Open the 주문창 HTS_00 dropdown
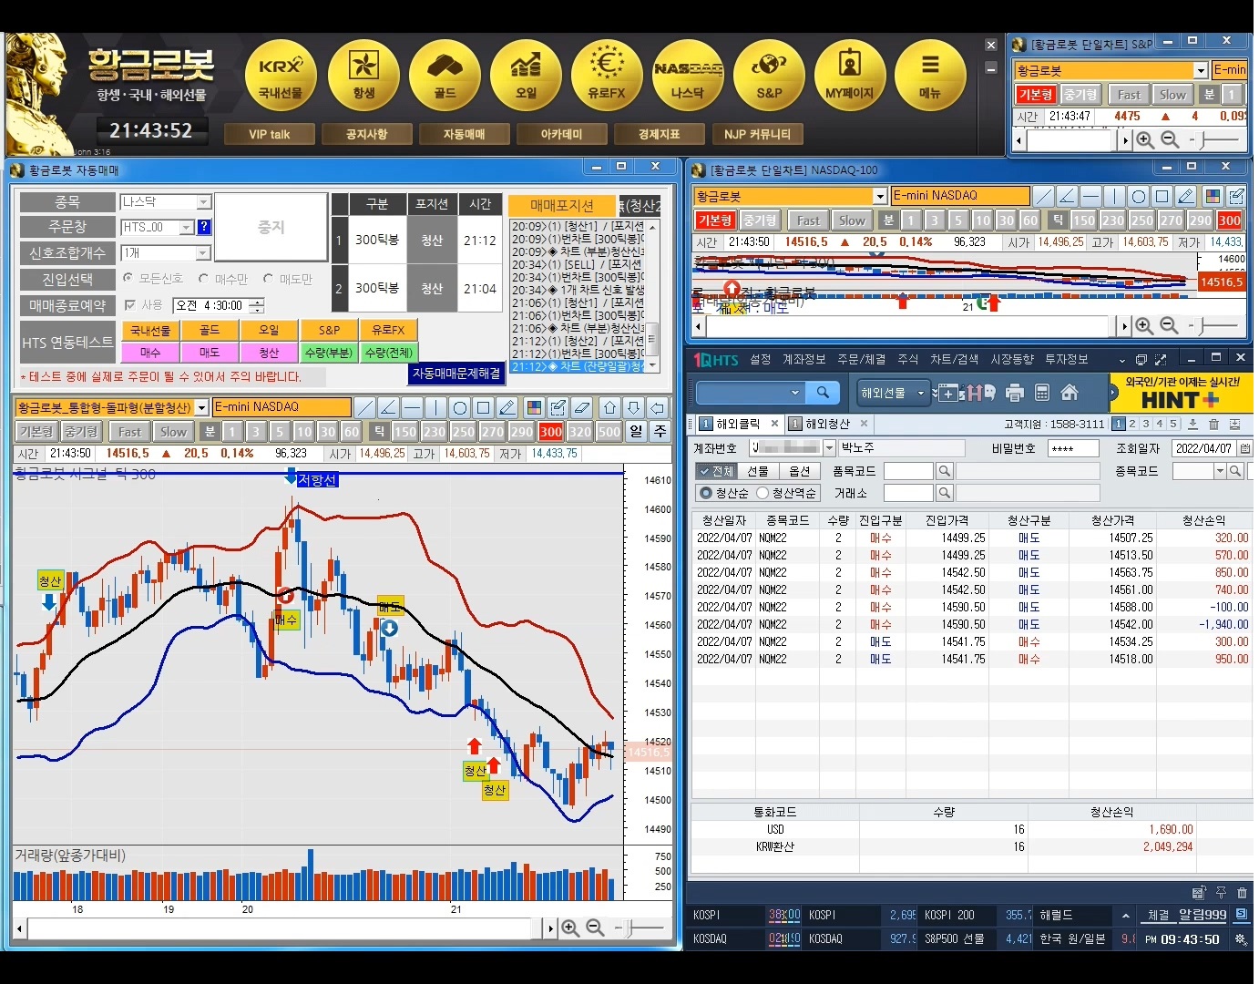Image resolution: width=1259 pixels, height=984 pixels. (x=187, y=227)
